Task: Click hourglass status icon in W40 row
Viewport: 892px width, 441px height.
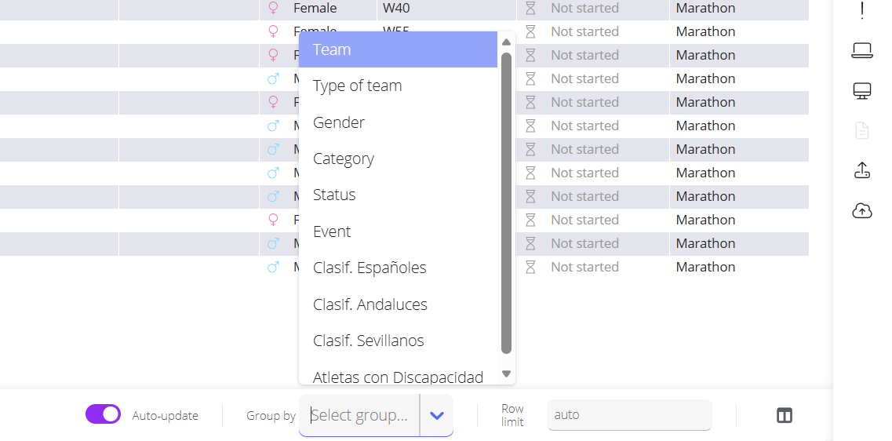Action: pyautogui.click(x=531, y=9)
